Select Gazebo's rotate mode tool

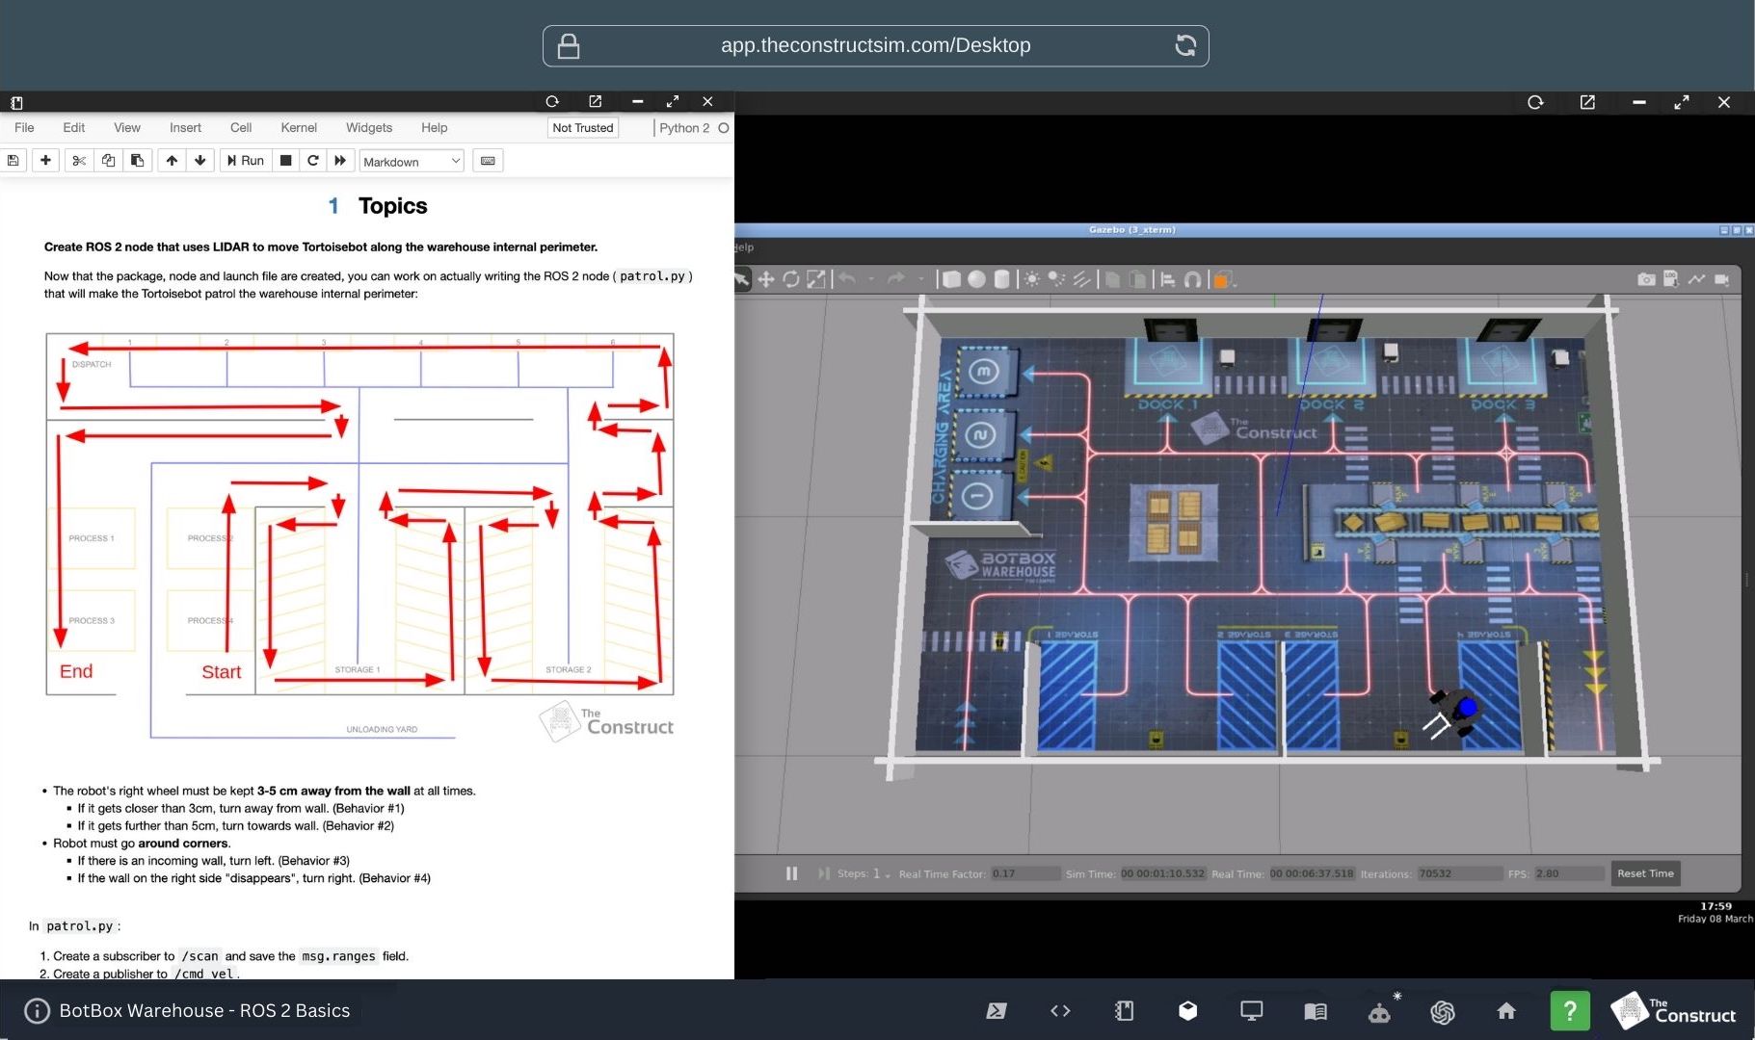tap(791, 279)
